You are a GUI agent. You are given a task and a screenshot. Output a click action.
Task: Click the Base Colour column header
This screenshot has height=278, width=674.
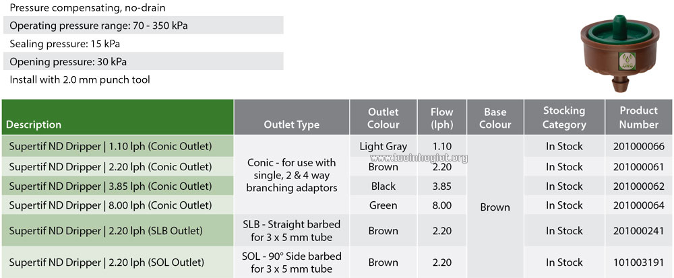click(495, 117)
